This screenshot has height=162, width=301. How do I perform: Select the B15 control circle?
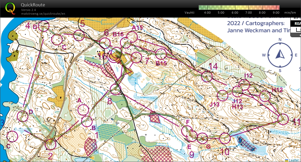coord(161,54)
